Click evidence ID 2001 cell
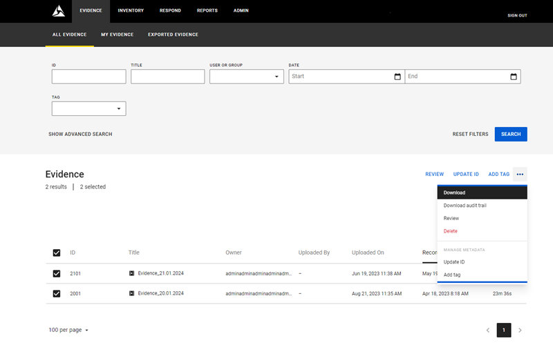553x345 pixels. point(75,294)
